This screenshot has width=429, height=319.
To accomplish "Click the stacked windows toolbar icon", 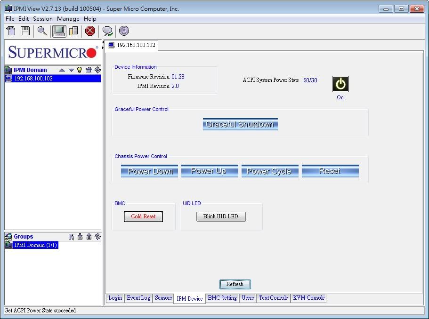I will [x=73, y=31].
